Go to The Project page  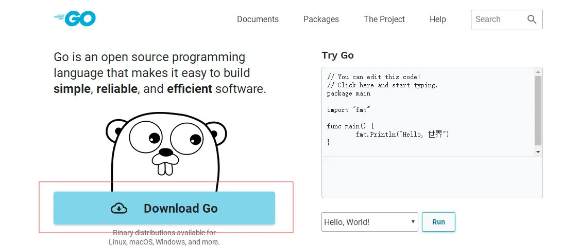[x=384, y=19]
